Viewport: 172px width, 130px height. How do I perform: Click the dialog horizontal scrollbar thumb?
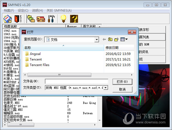(60, 75)
